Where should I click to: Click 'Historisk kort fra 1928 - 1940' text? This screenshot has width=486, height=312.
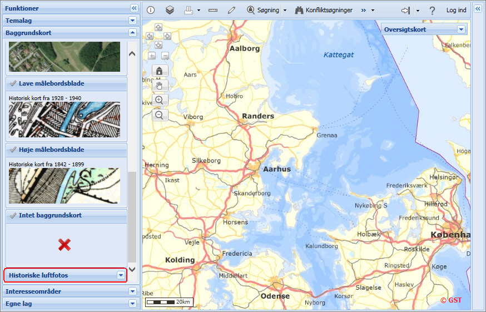pos(45,98)
